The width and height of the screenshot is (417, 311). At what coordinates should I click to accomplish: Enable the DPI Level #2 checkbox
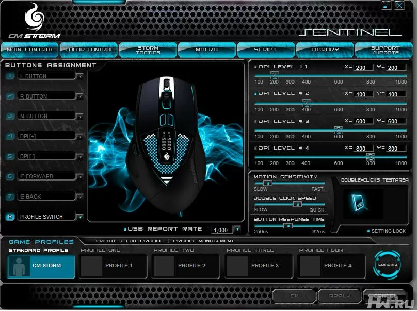point(255,94)
